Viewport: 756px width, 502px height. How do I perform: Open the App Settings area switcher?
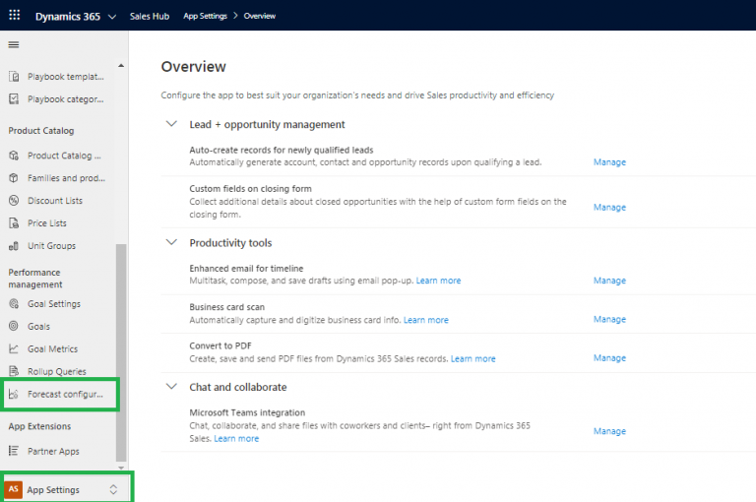67,489
